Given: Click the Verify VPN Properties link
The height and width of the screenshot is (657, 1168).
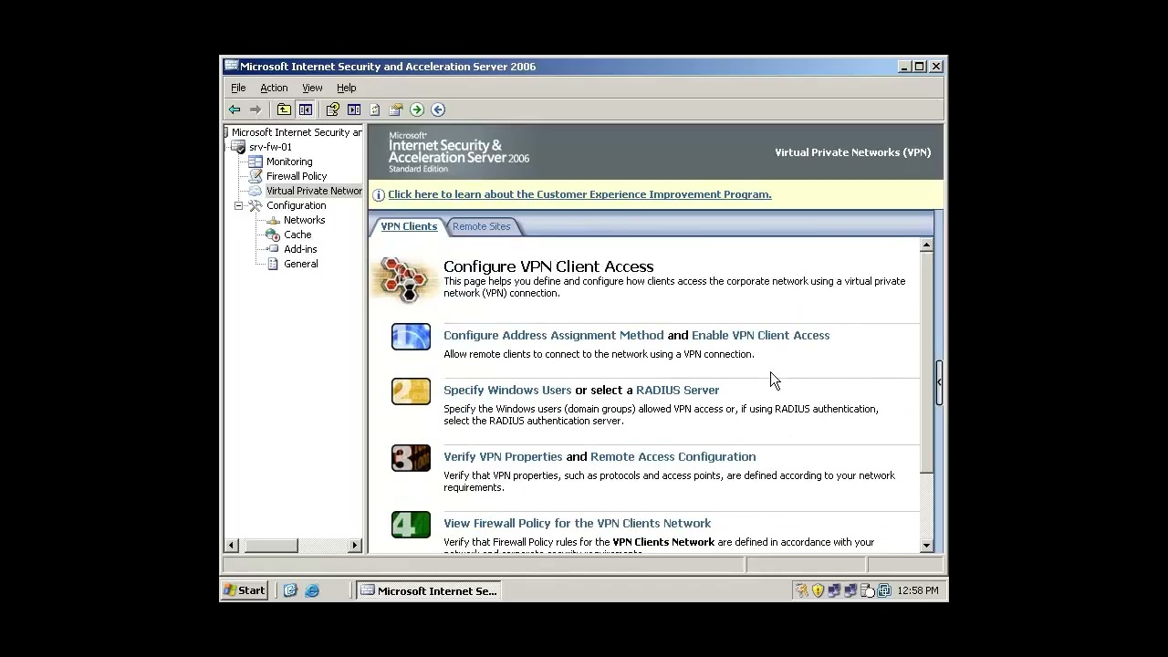Looking at the screenshot, I should click(x=503, y=456).
